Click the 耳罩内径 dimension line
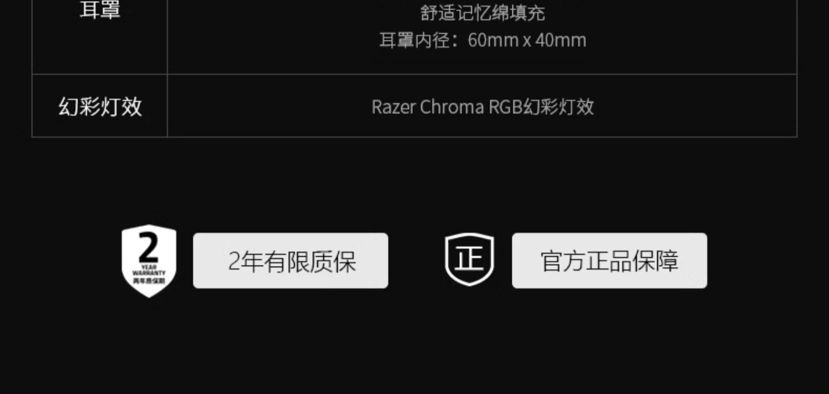 pos(482,40)
